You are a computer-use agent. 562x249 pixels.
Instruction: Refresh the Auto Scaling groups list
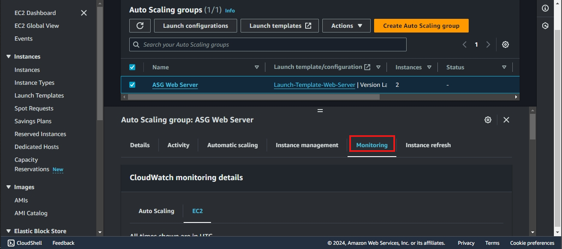(x=140, y=26)
